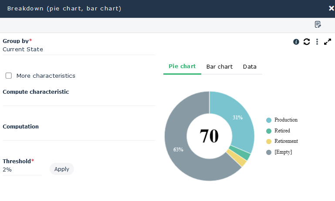The image size is (335, 201).
Task: Switch to the Pie chart tab
Action: click(182, 66)
